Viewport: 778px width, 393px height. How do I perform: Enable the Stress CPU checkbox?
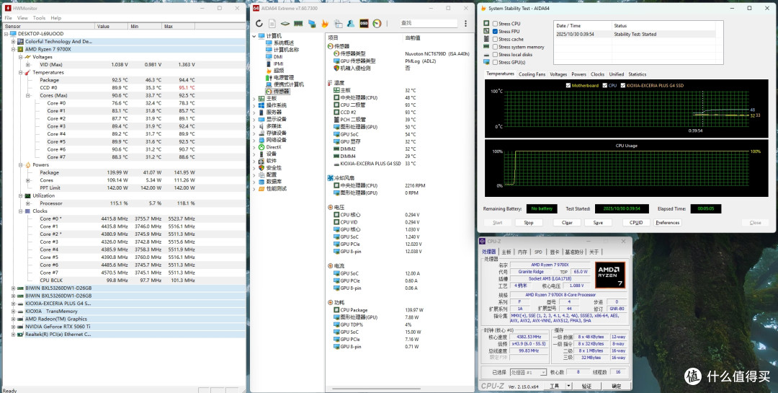[x=495, y=24]
